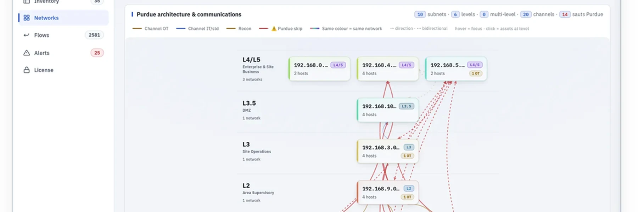This screenshot has width=638, height=212.
Task: Click the L3 badge on 192.168.3.0 card
Action: [409, 147]
